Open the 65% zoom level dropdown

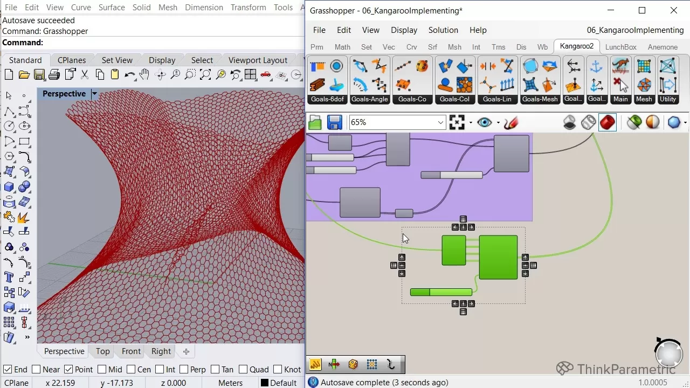440,122
